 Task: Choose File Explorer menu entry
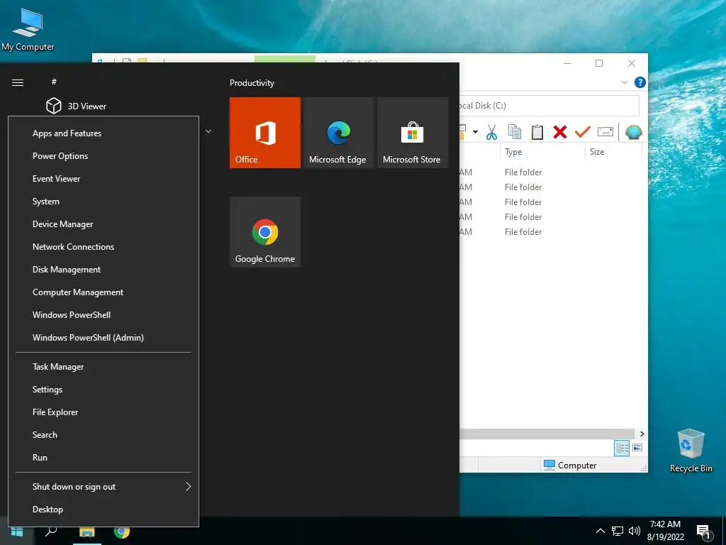(x=104, y=412)
